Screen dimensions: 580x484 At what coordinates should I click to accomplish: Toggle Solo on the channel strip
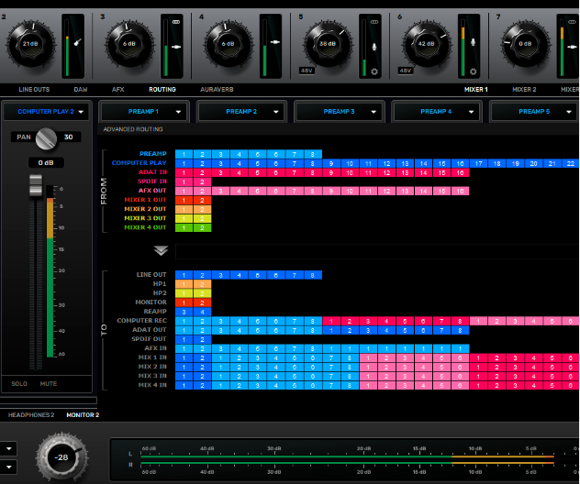click(x=19, y=383)
